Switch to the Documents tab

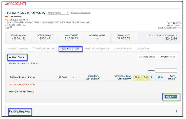[x=143, y=49]
